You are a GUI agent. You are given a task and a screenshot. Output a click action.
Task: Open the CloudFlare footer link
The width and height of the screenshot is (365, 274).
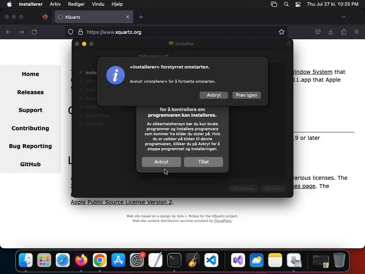click(x=222, y=221)
